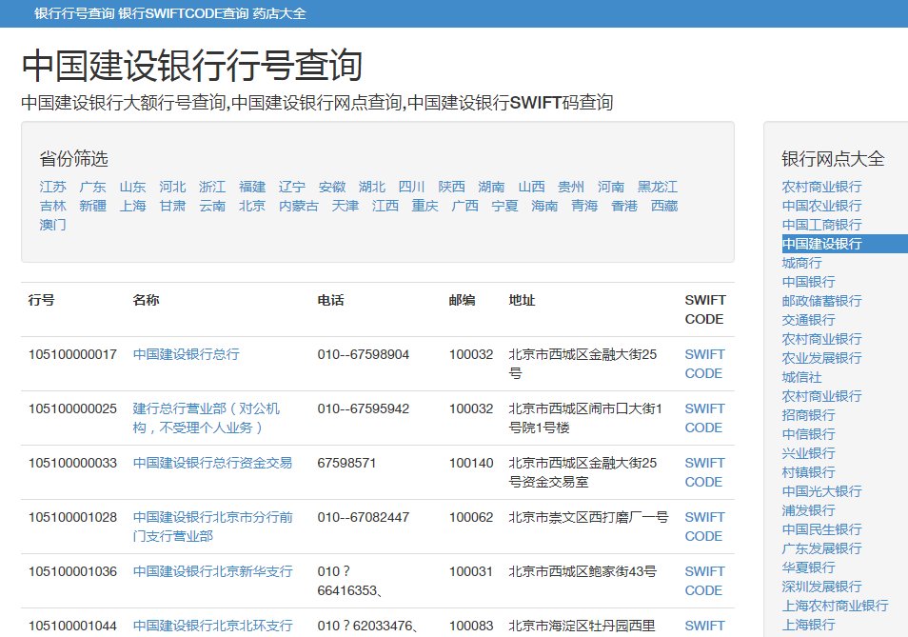Filter by province 广东
Viewport: 908px width, 637px height.
(92, 187)
